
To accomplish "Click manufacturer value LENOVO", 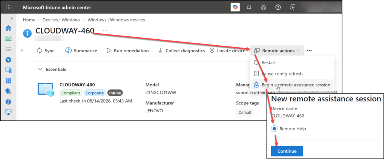I will click(x=154, y=110).
